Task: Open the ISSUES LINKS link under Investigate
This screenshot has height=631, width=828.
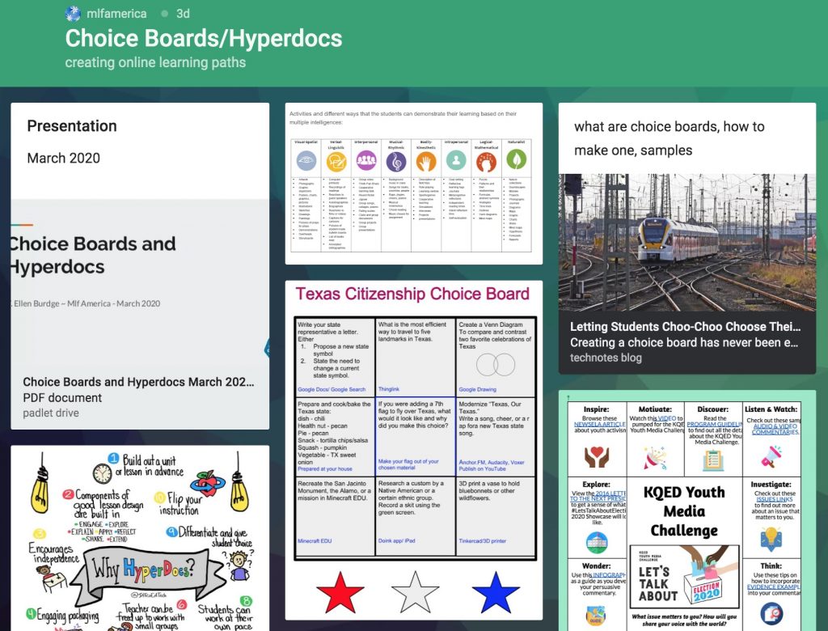Action: [x=775, y=499]
